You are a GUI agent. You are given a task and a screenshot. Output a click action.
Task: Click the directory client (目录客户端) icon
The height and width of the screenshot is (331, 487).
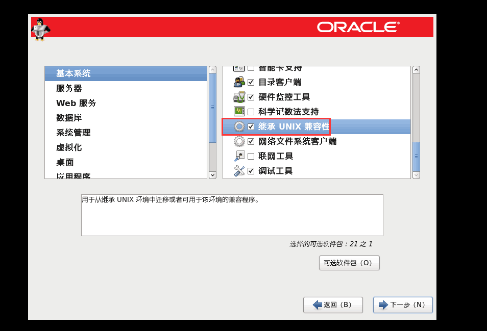[239, 82]
